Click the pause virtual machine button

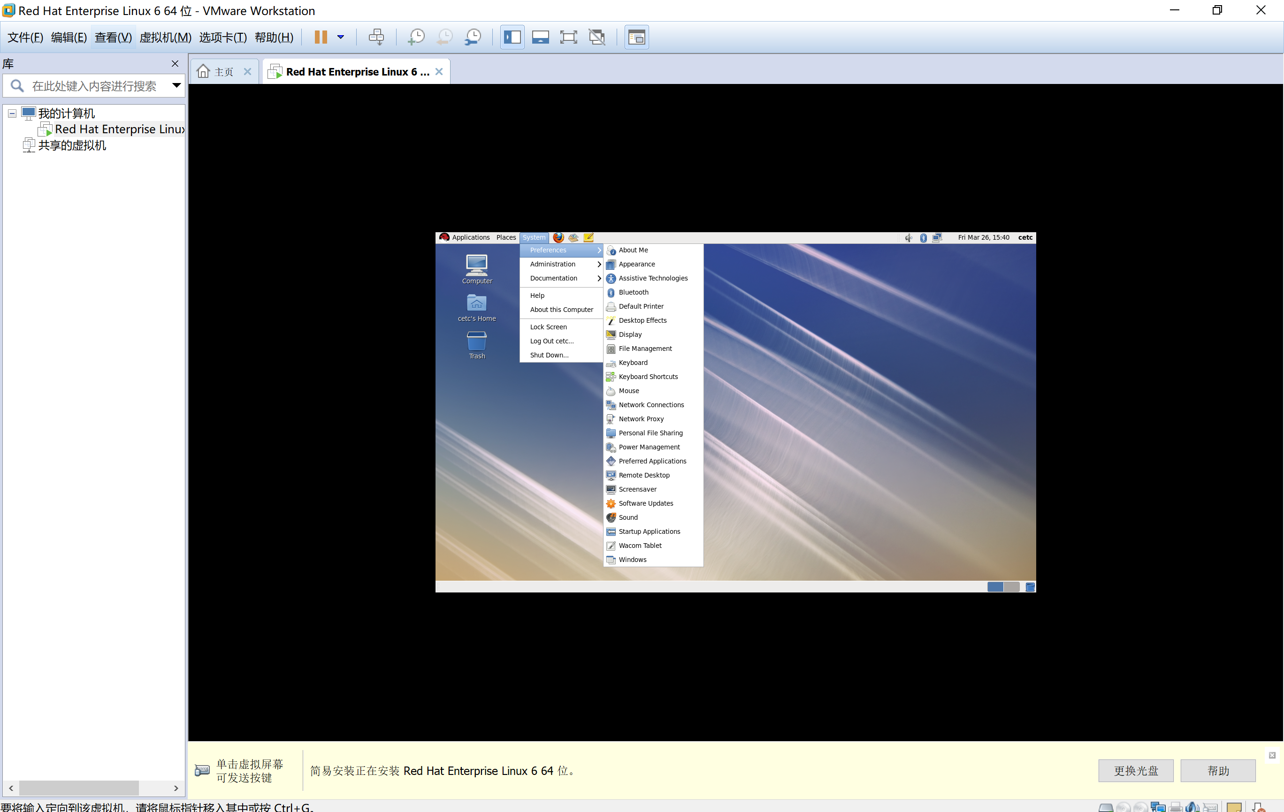click(x=321, y=37)
